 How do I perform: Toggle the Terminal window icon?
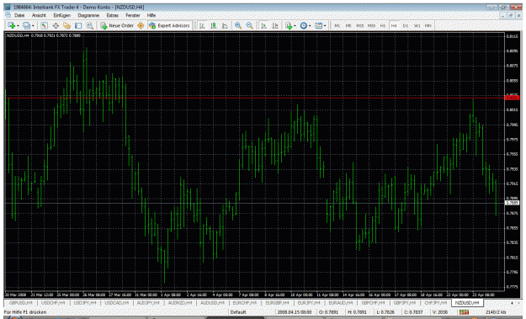(x=78, y=25)
